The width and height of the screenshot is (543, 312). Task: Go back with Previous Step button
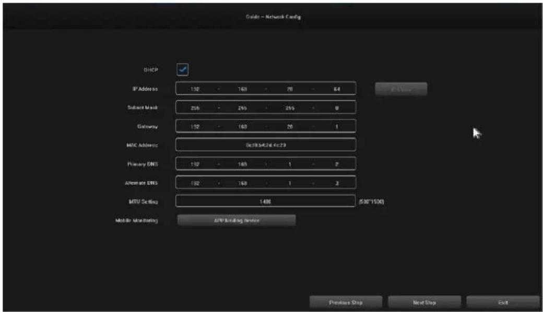click(x=346, y=302)
